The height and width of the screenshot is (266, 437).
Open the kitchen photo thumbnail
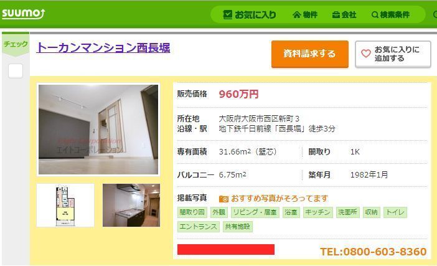coord(131,205)
